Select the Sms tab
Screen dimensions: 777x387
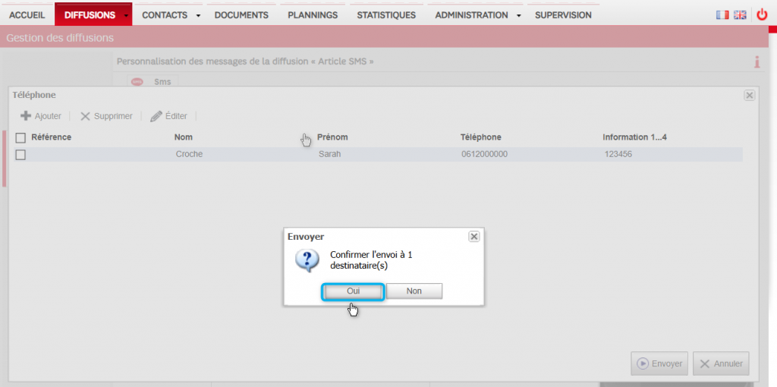[x=153, y=81]
